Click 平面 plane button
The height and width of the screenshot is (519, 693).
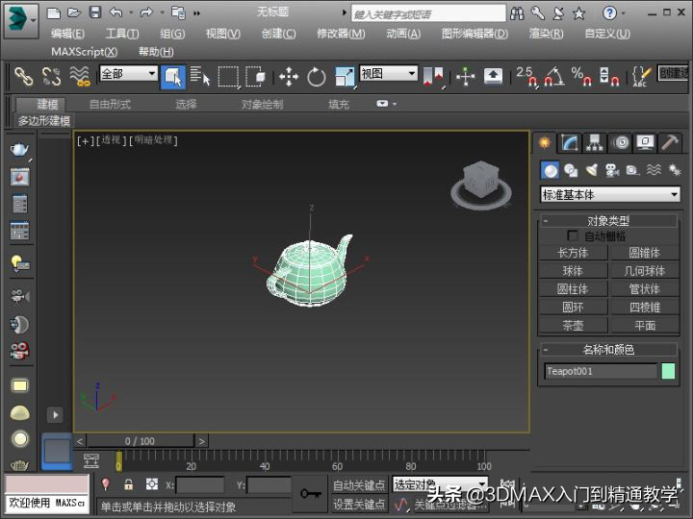point(645,325)
